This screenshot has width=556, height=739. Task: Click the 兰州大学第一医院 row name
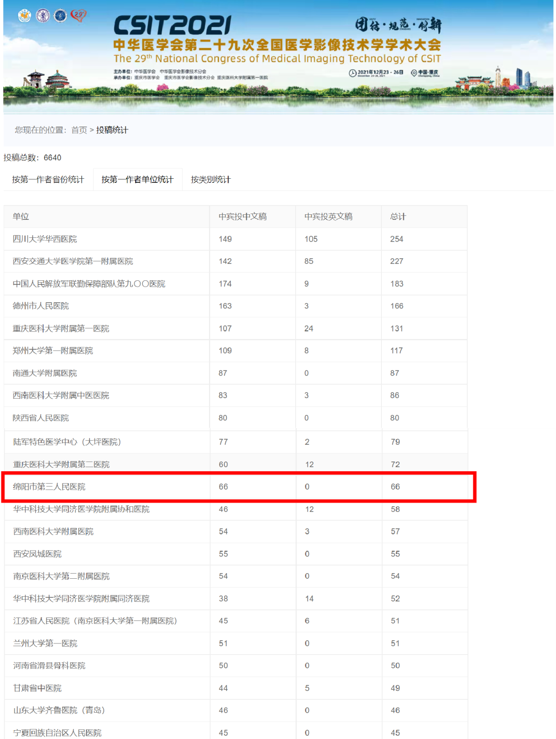45,643
